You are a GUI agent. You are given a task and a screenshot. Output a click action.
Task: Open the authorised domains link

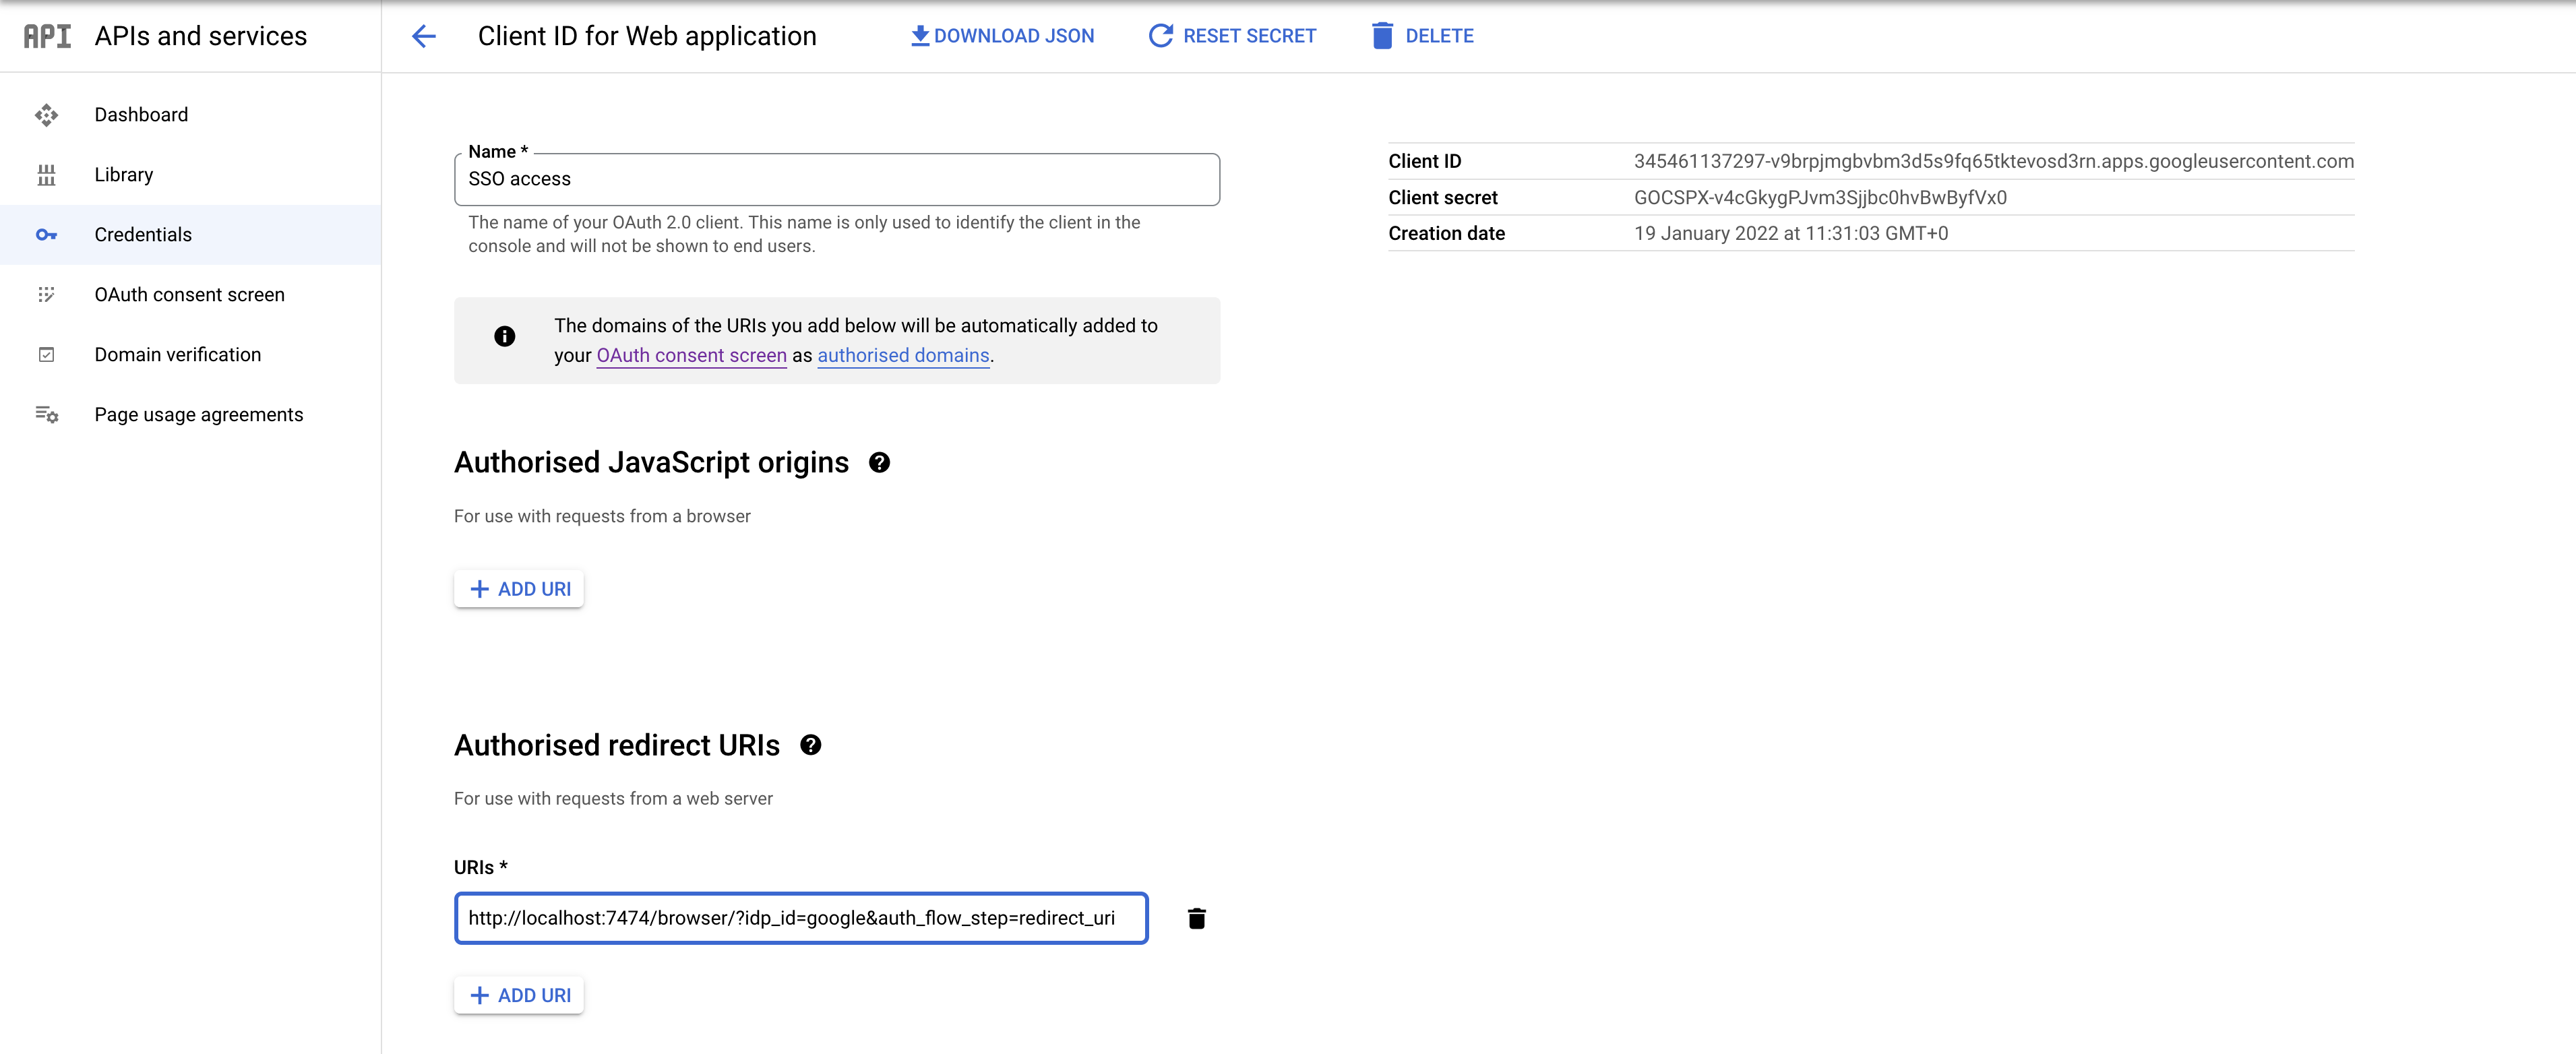coord(902,355)
